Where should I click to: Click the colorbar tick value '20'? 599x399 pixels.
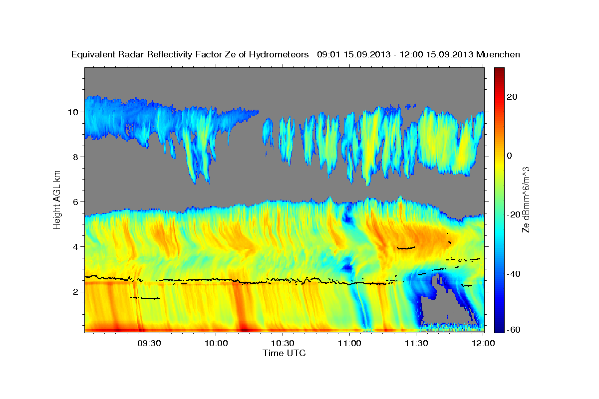[513, 97]
